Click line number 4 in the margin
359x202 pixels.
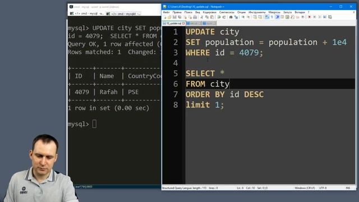176,63
